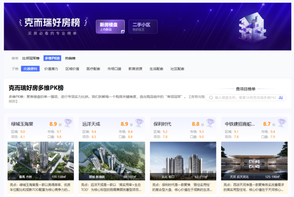Click the 市场 9.4 value on 中铁建招商蛇
Screen dimensions: 294x197
[273, 132]
